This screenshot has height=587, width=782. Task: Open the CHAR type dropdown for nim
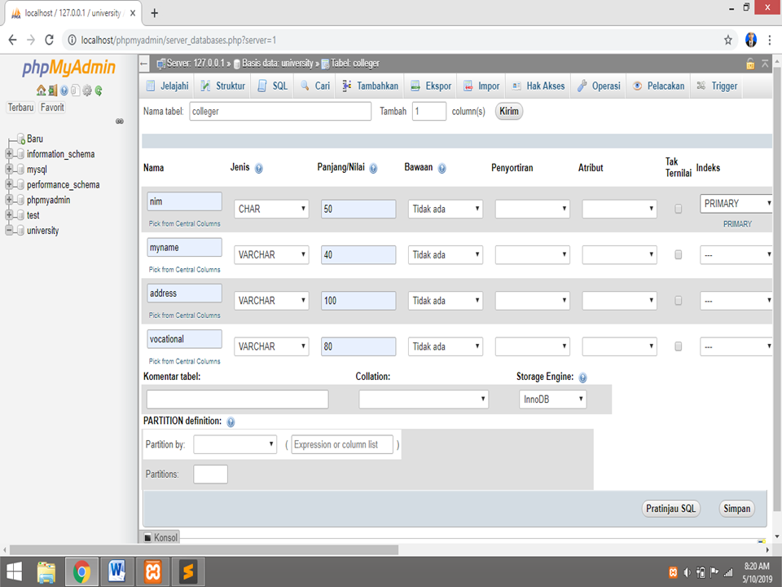pyautogui.click(x=270, y=208)
